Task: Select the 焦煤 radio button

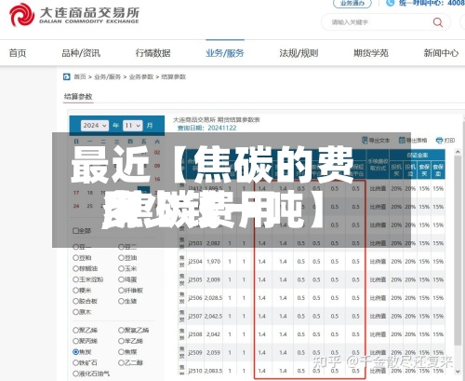Action: coord(121,352)
